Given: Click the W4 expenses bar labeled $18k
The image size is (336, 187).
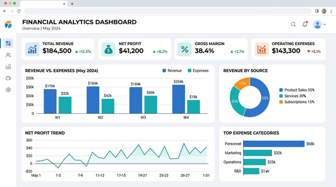Looking at the screenshot, I should point(193,107).
